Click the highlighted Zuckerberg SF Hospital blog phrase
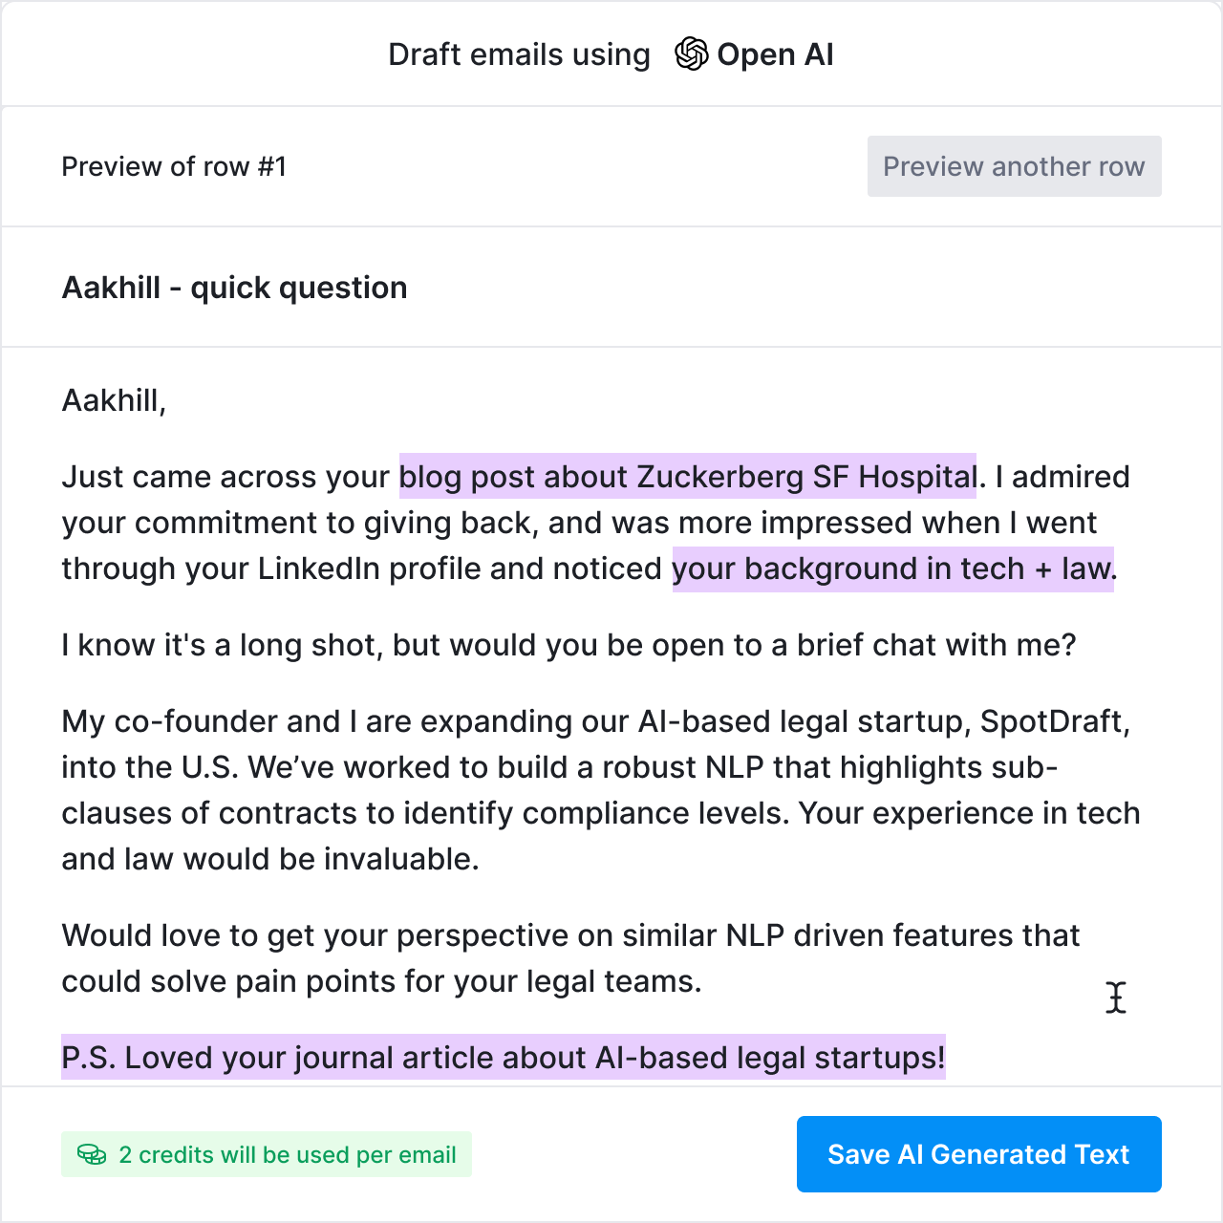This screenshot has width=1223, height=1223. [x=687, y=476]
